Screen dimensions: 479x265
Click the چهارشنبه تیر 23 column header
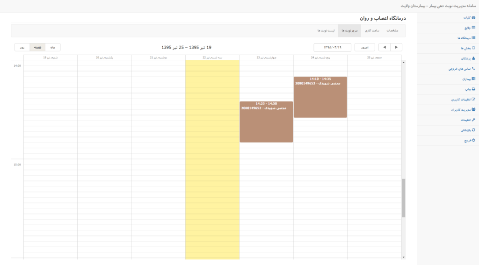click(x=266, y=57)
